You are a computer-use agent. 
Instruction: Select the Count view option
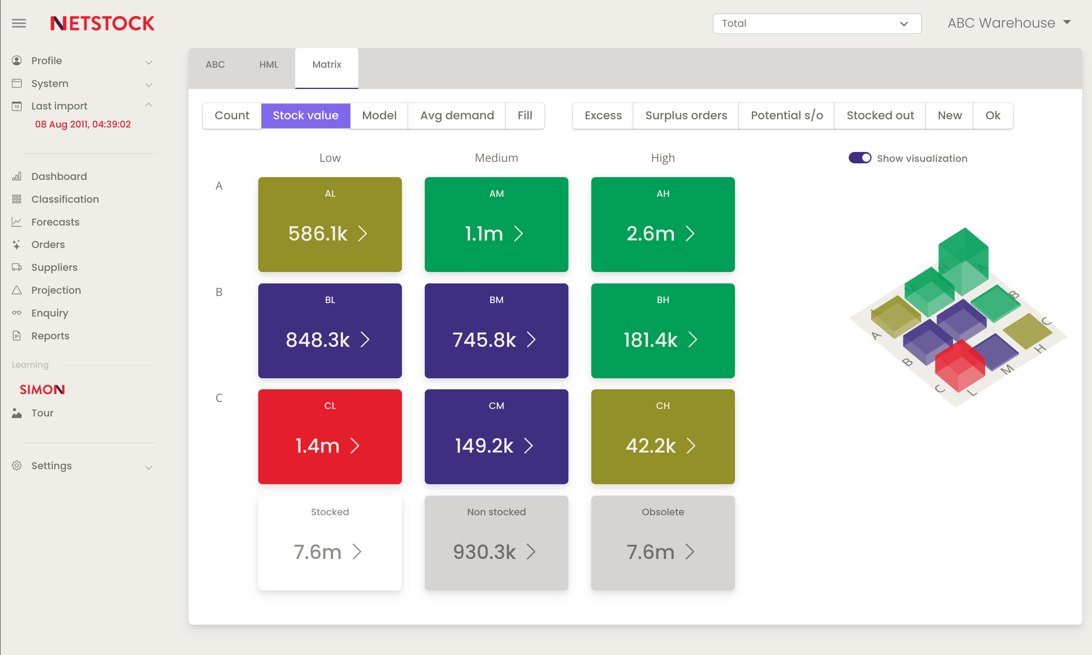(232, 116)
